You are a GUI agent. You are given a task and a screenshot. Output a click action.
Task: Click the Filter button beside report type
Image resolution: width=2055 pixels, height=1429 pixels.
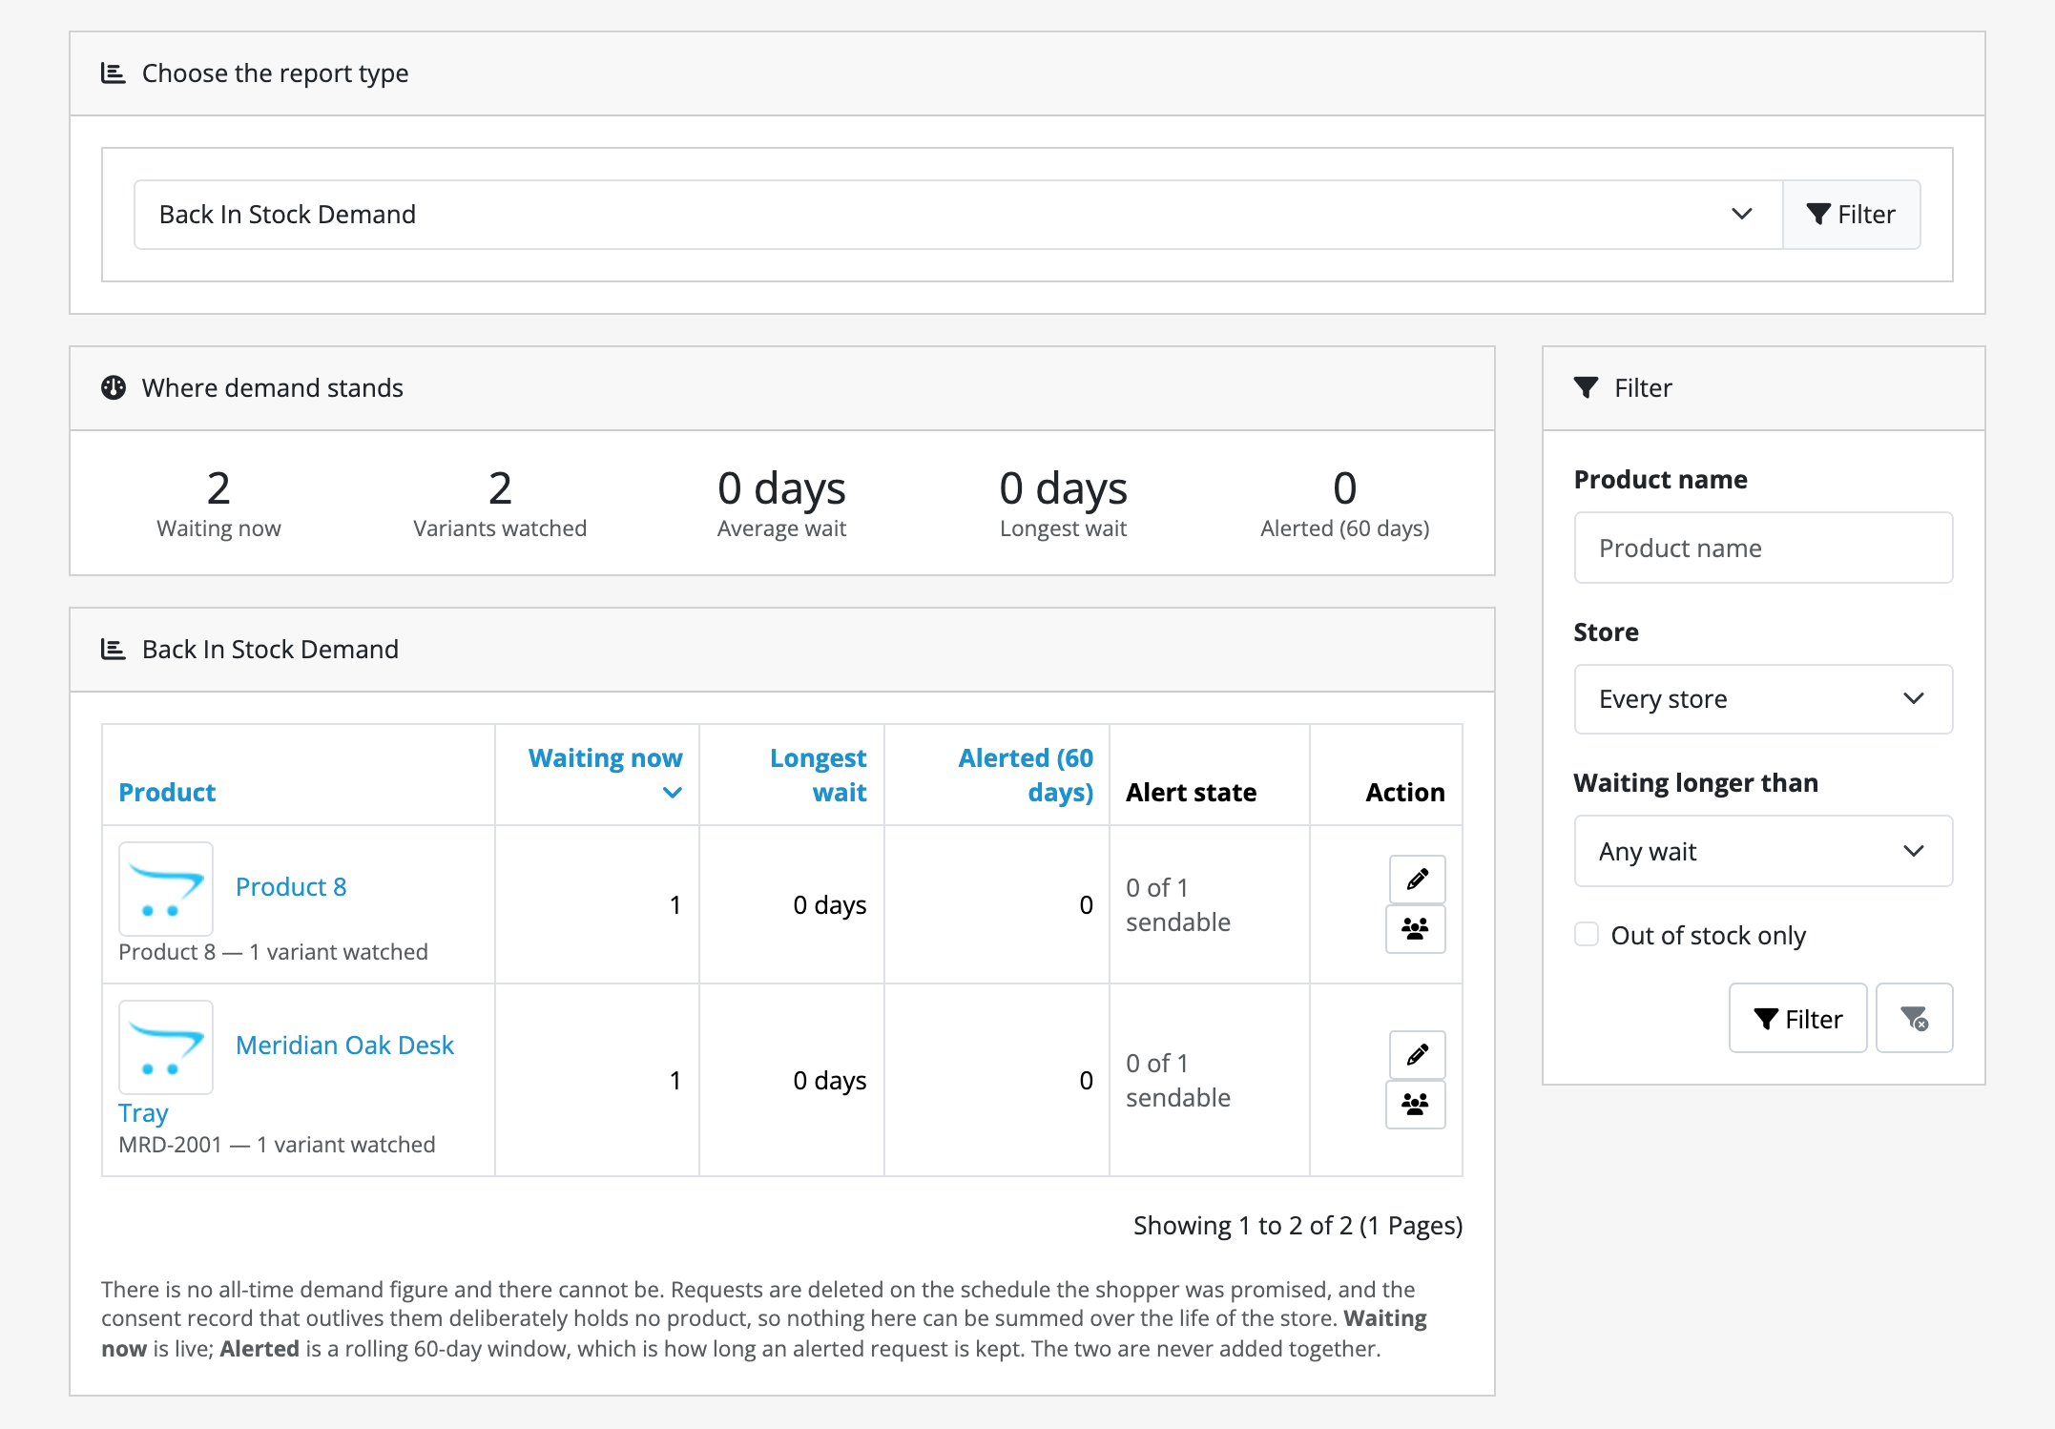coord(1851,215)
